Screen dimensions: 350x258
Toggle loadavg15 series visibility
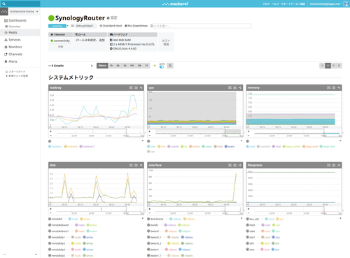coord(87,147)
